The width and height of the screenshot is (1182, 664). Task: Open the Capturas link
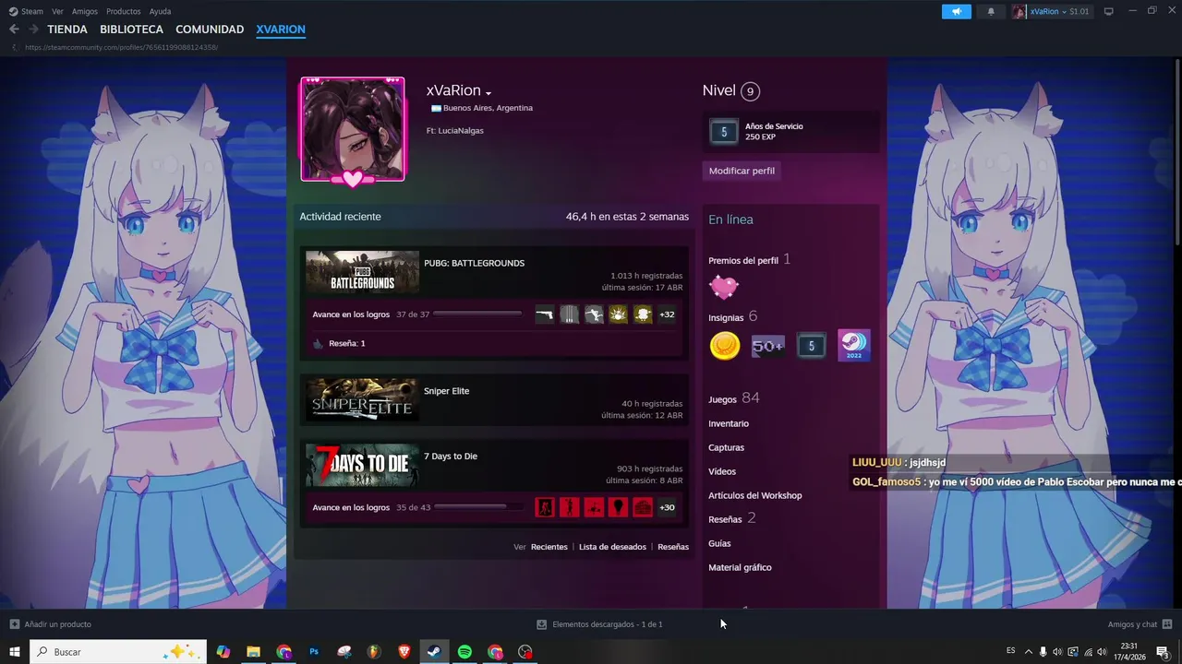pos(726,447)
